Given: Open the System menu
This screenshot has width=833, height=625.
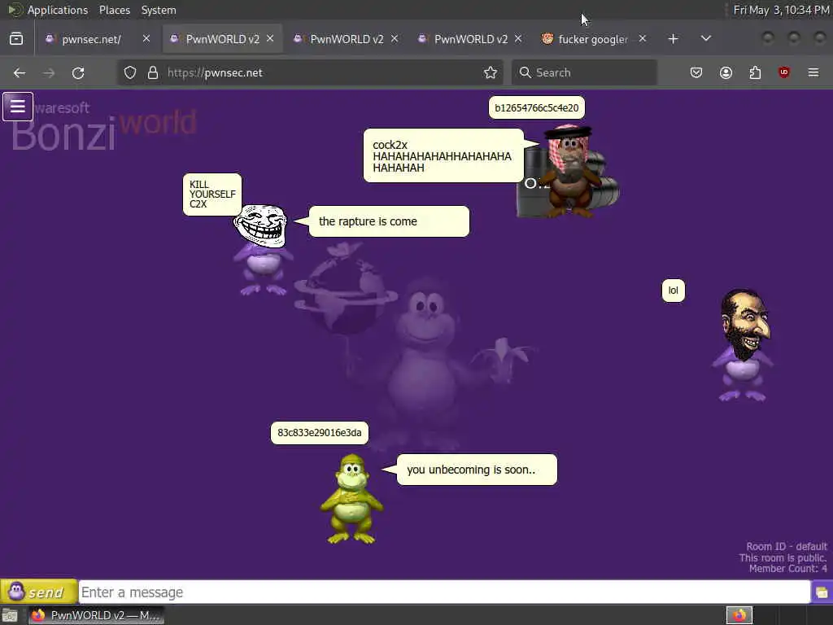Looking at the screenshot, I should (159, 10).
